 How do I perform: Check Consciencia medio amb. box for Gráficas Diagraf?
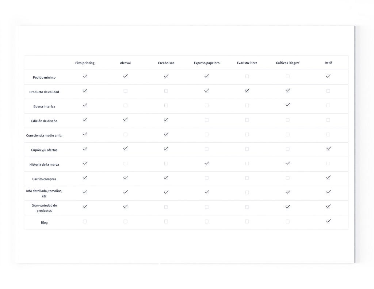click(x=288, y=135)
